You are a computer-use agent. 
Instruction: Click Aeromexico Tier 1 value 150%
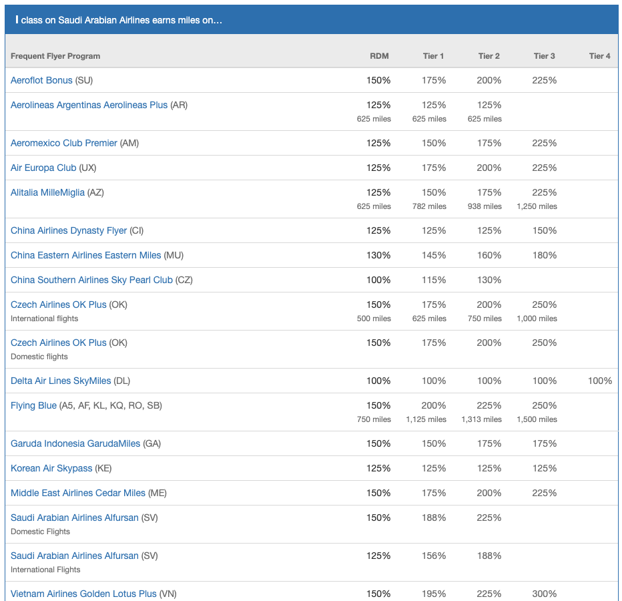coord(434,143)
